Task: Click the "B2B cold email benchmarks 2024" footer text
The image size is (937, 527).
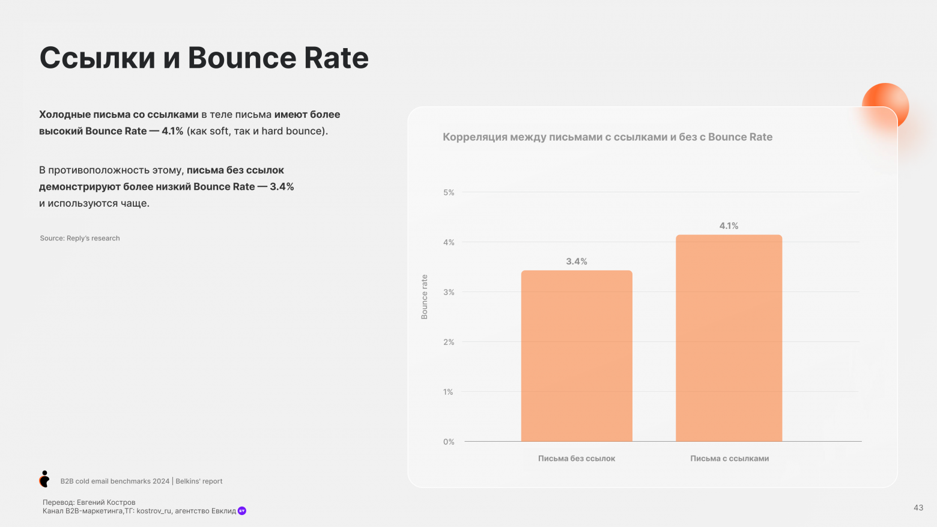Action: [x=115, y=481]
